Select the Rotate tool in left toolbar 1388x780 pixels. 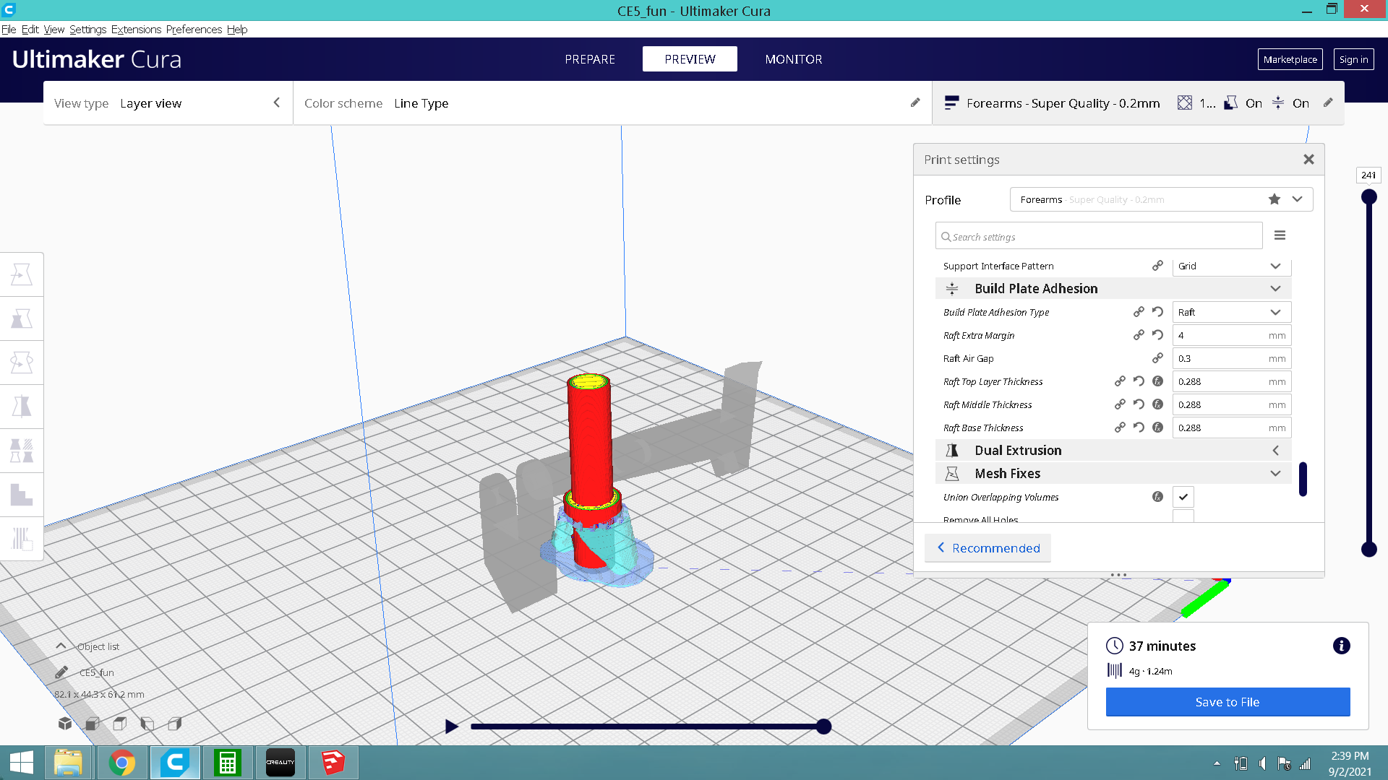22,363
